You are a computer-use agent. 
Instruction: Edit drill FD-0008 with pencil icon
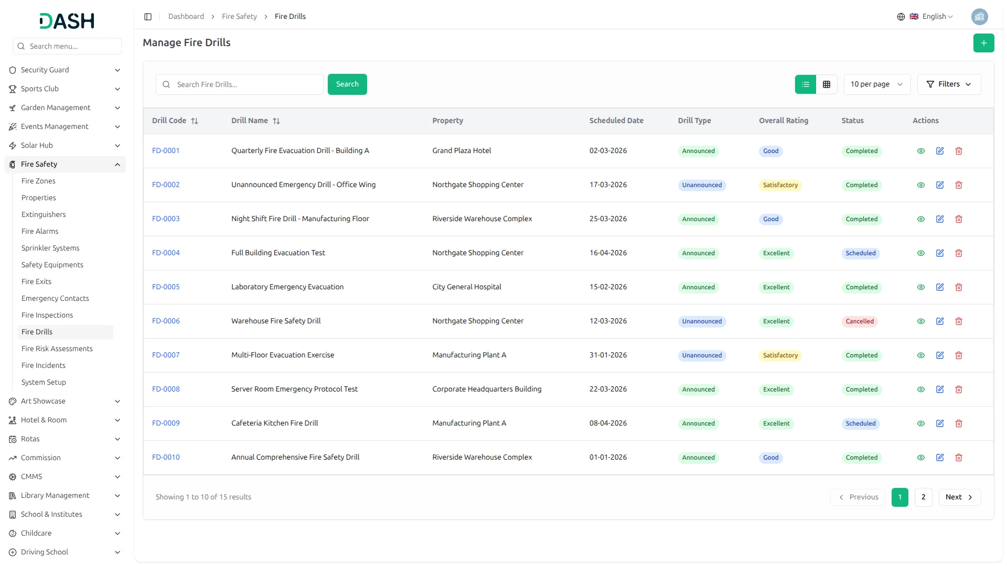coord(939,389)
